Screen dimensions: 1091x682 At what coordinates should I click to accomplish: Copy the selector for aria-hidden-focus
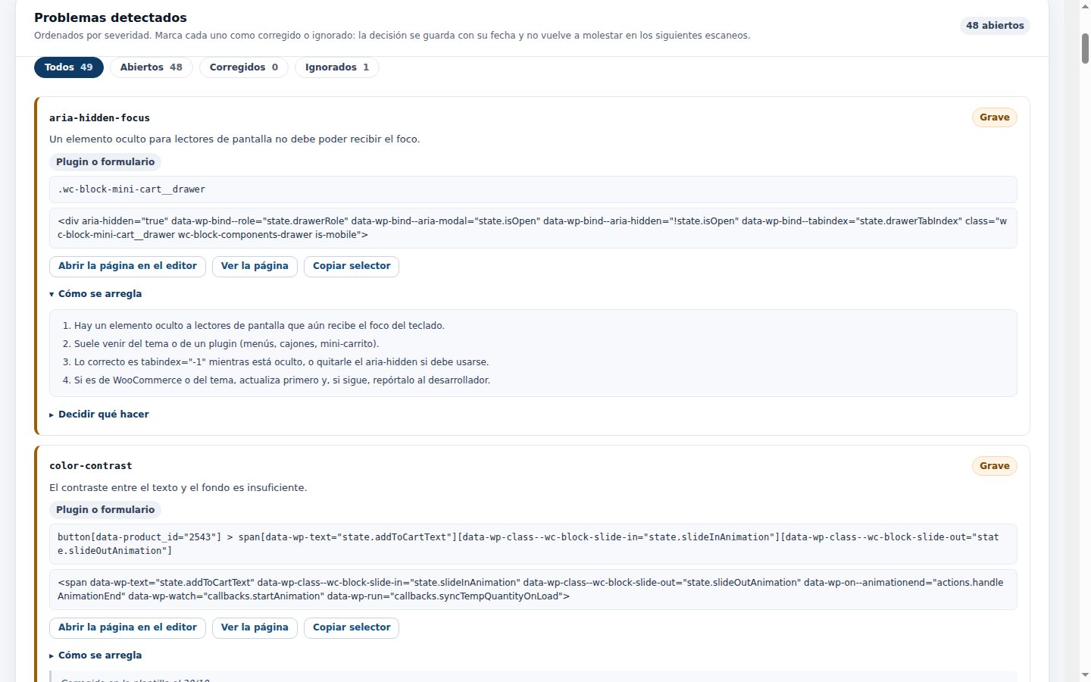pos(352,266)
